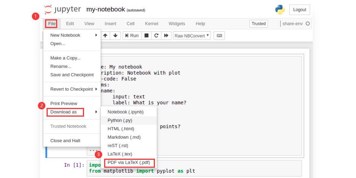Click the Jupyter logo
Image resolution: width=356 pixels, height=178 pixels.
tap(62, 9)
